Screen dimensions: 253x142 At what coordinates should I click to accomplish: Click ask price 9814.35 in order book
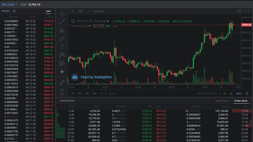[x=161, y=118]
